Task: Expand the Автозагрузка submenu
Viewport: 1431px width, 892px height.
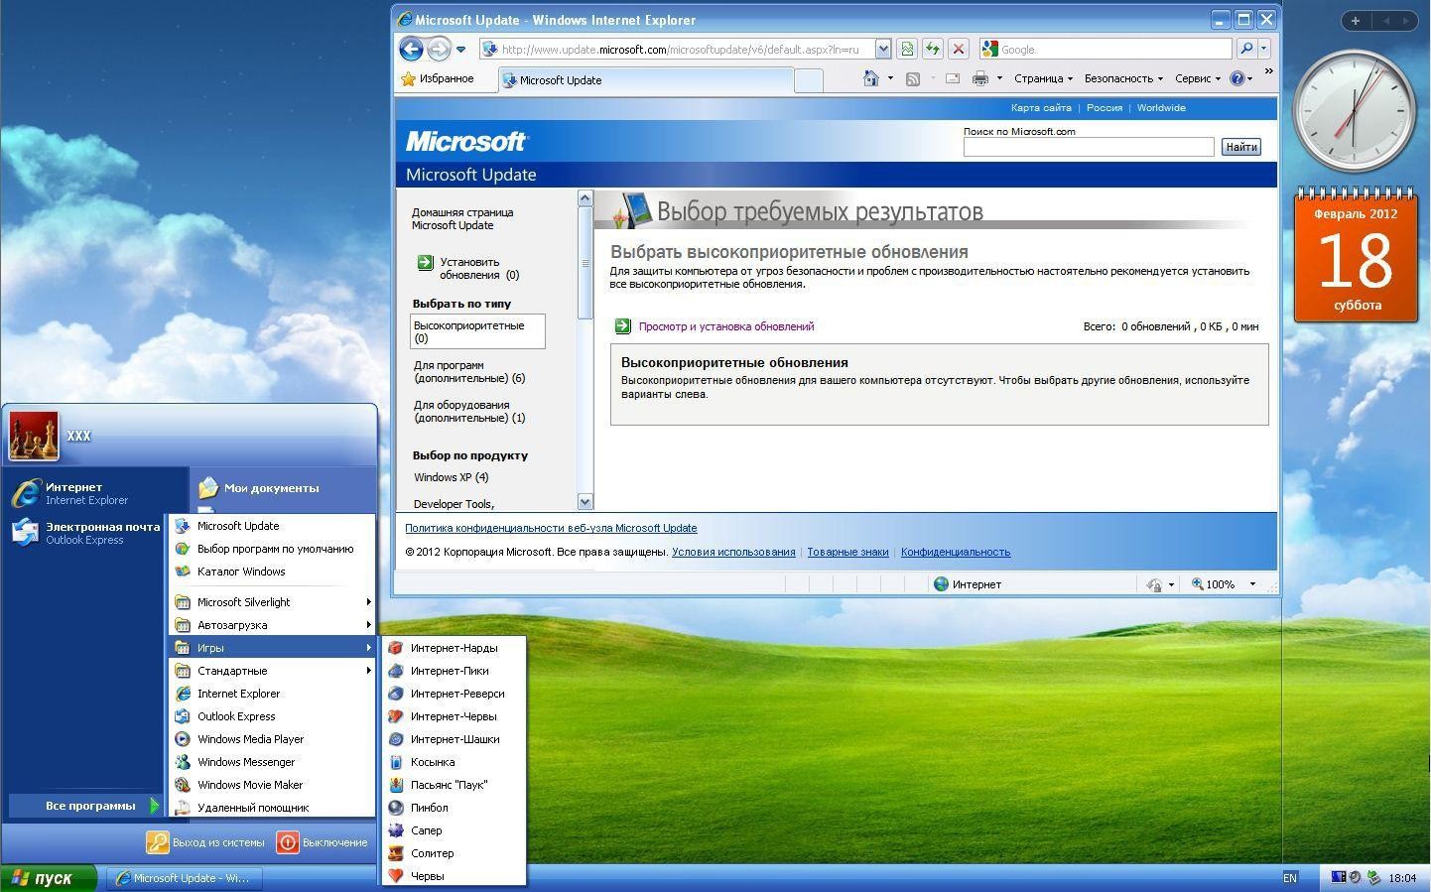Action: 272,625
